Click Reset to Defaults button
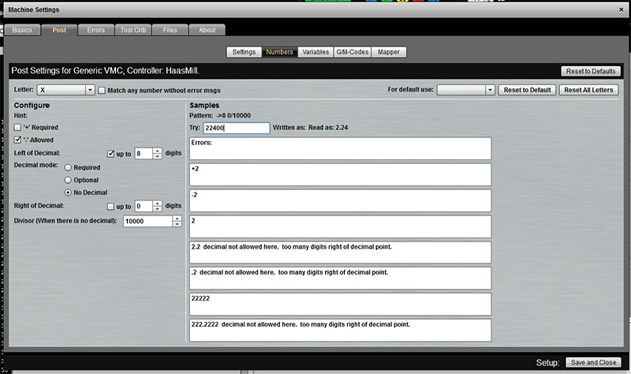 click(591, 71)
